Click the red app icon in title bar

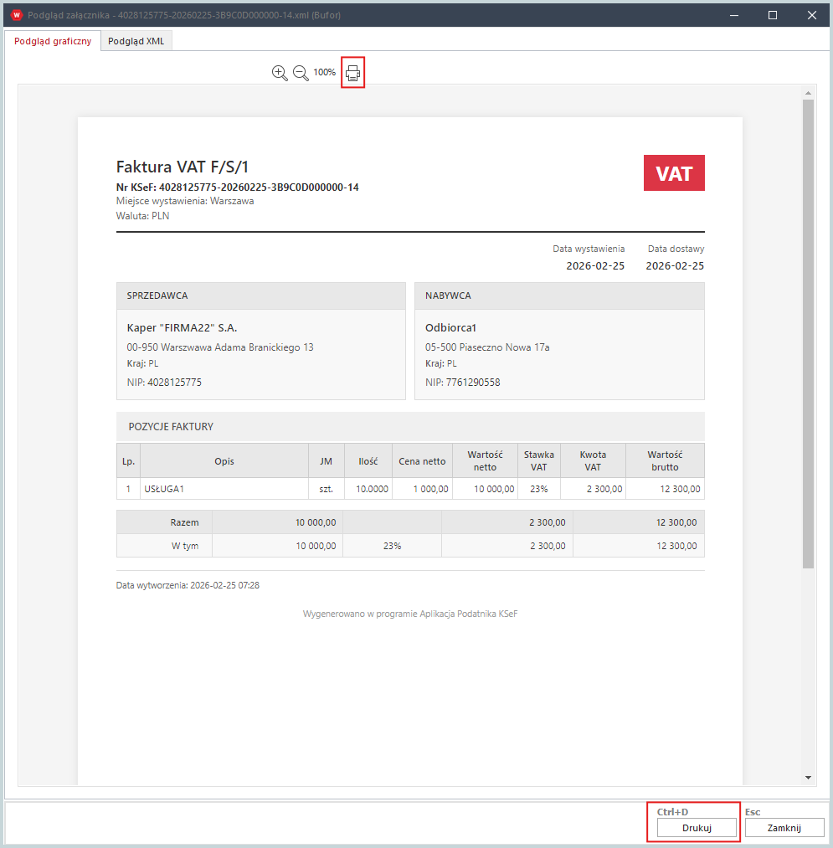(15, 15)
